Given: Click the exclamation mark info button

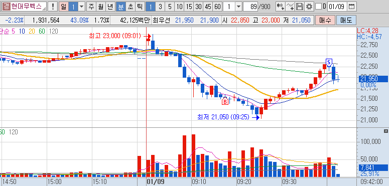Looking at the screenshot, I should [x=53, y=7].
